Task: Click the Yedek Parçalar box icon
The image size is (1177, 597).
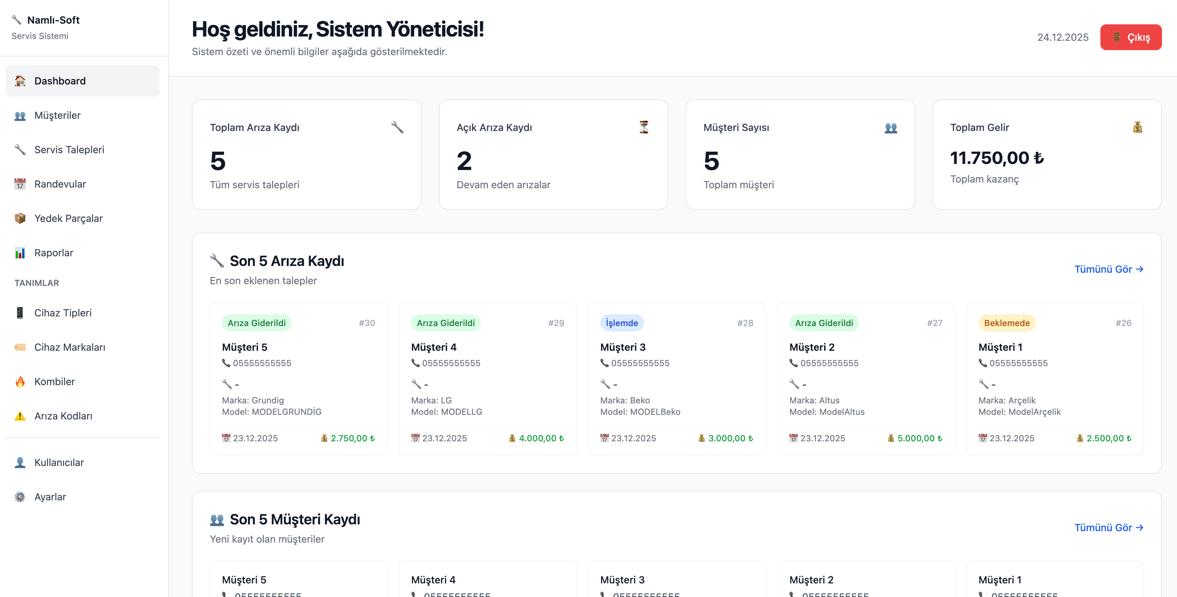Action: pos(20,218)
